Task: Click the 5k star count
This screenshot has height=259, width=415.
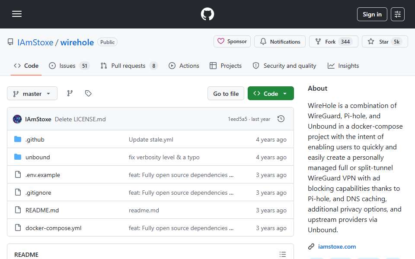Action: tap(396, 42)
